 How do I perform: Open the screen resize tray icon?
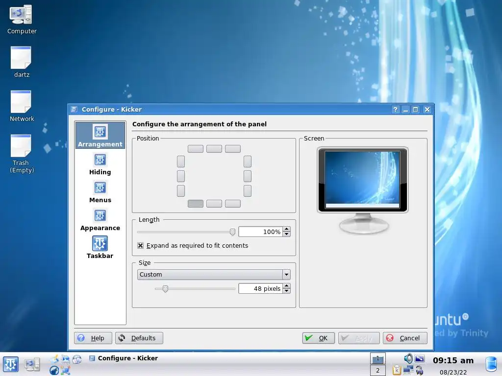tap(420, 358)
